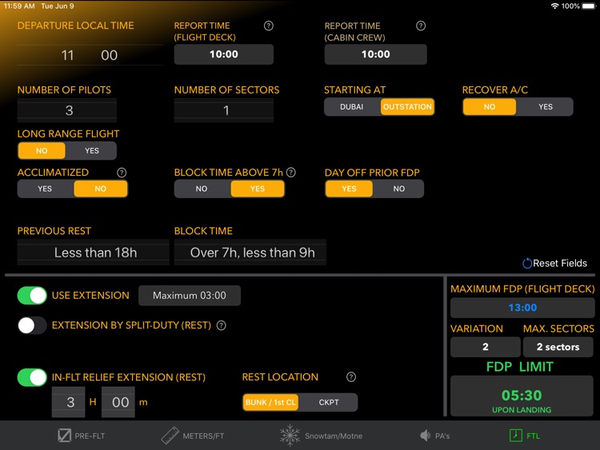Screen dimensions: 600x450
Task: Tap the battery indicator icon
Action: click(x=589, y=6)
